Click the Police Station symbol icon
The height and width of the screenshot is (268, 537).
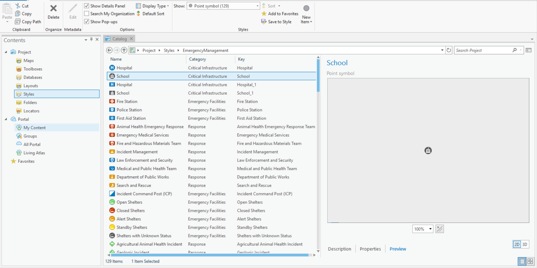click(x=112, y=110)
